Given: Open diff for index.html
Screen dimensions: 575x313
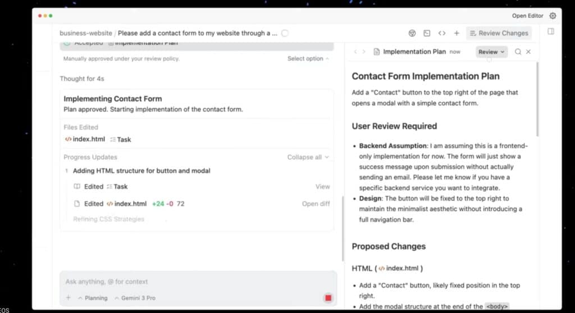Looking at the screenshot, I should [x=316, y=204].
